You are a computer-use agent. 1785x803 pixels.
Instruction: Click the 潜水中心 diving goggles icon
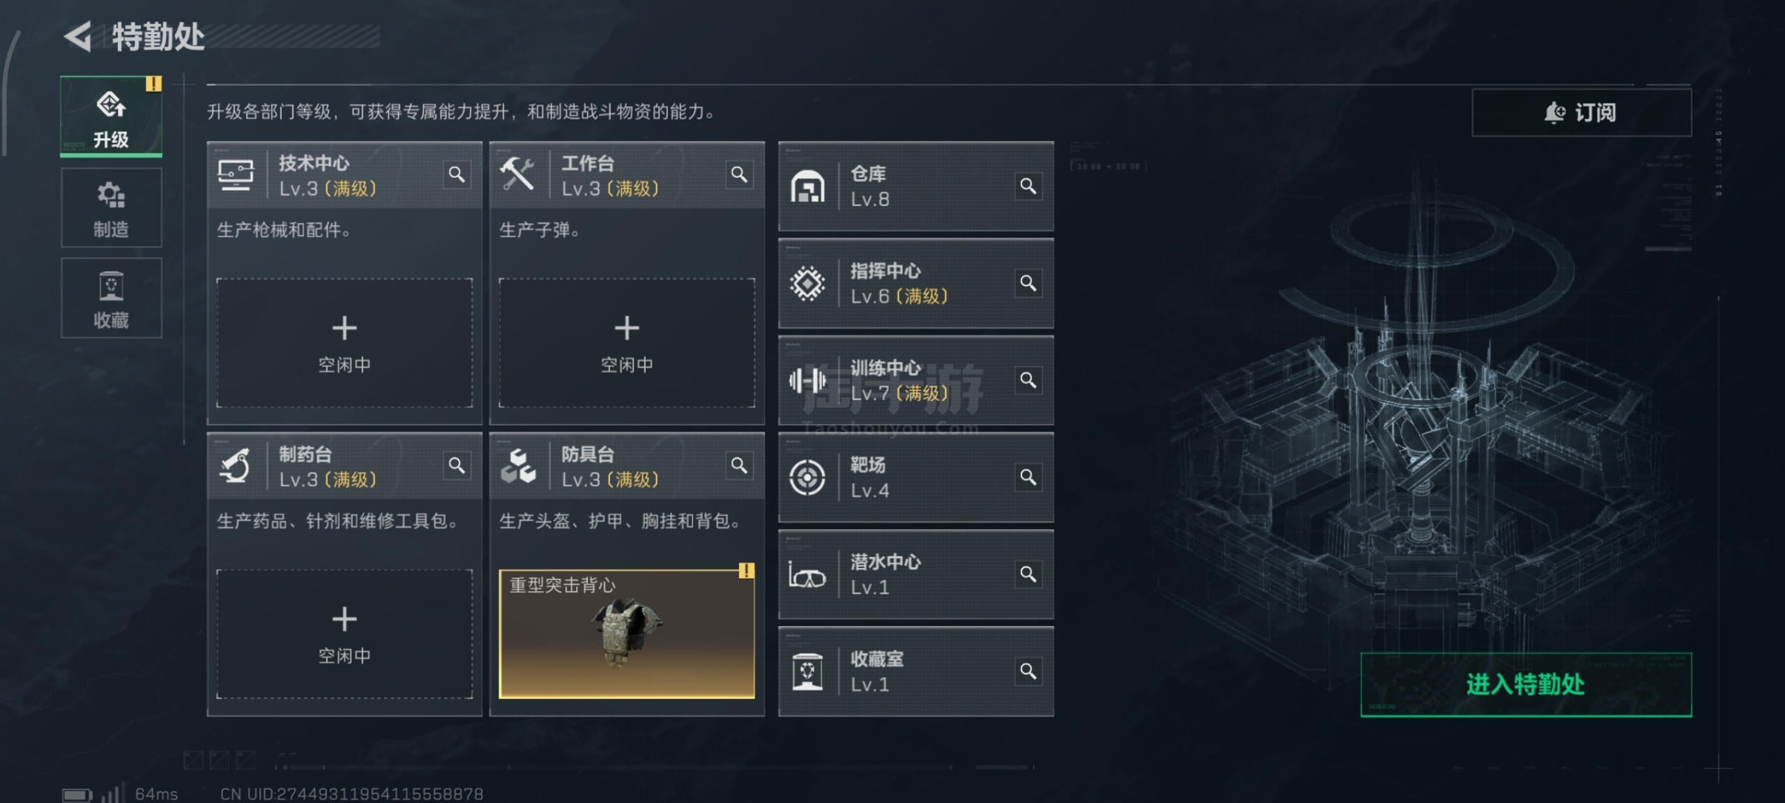[x=807, y=575]
